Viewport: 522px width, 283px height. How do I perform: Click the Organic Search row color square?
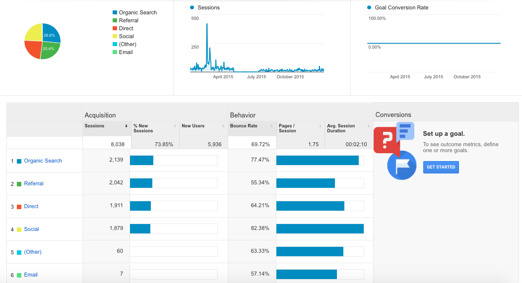point(19,161)
